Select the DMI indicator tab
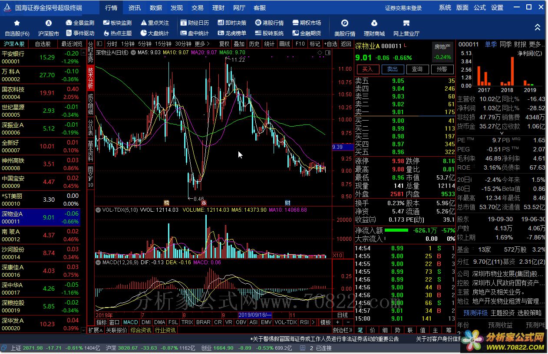The width and height of the screenshot is (548, 354). coord(146,322)
